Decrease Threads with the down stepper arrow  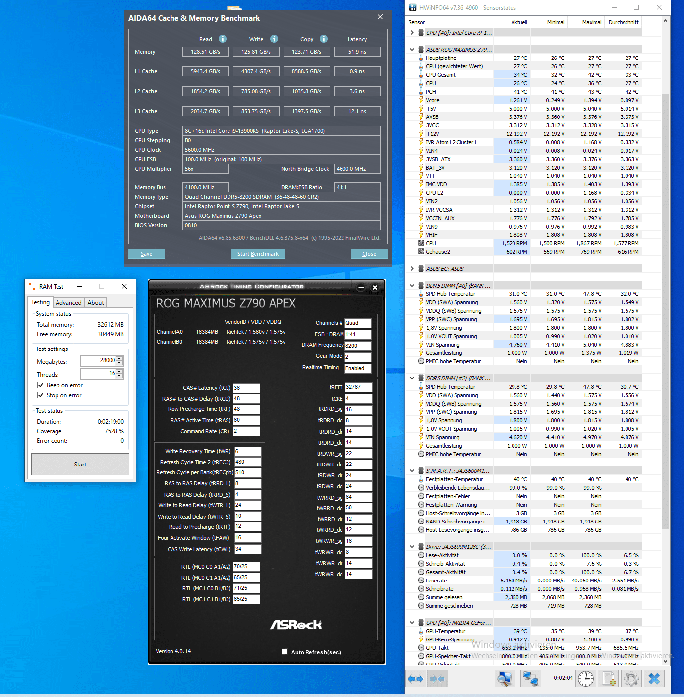click(x=119, y=376)
